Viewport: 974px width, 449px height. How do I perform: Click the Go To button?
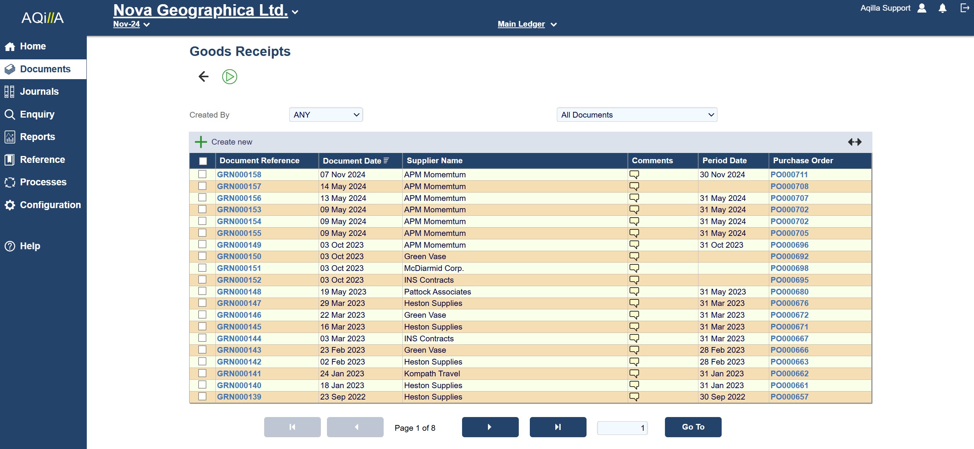[x=693, y=427]
